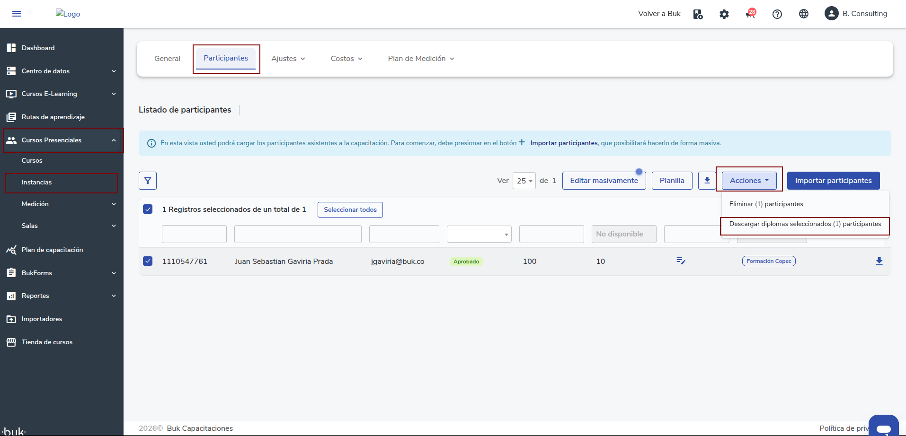Open the Ver 25 page-size dropdown
Screen dimensions: 906x436
[x=524, y=181]
